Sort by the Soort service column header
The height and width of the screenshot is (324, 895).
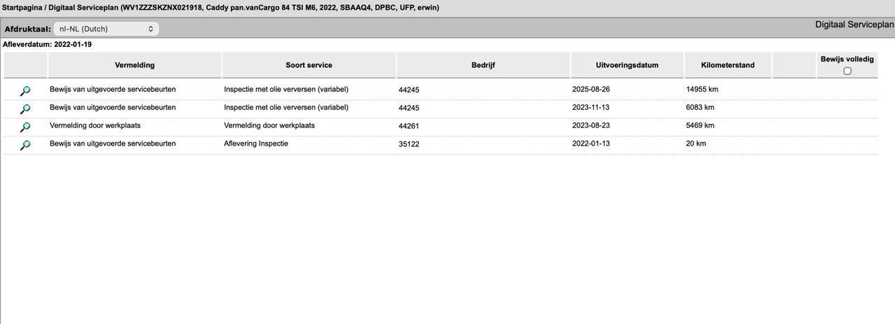(x=309, y=65)
